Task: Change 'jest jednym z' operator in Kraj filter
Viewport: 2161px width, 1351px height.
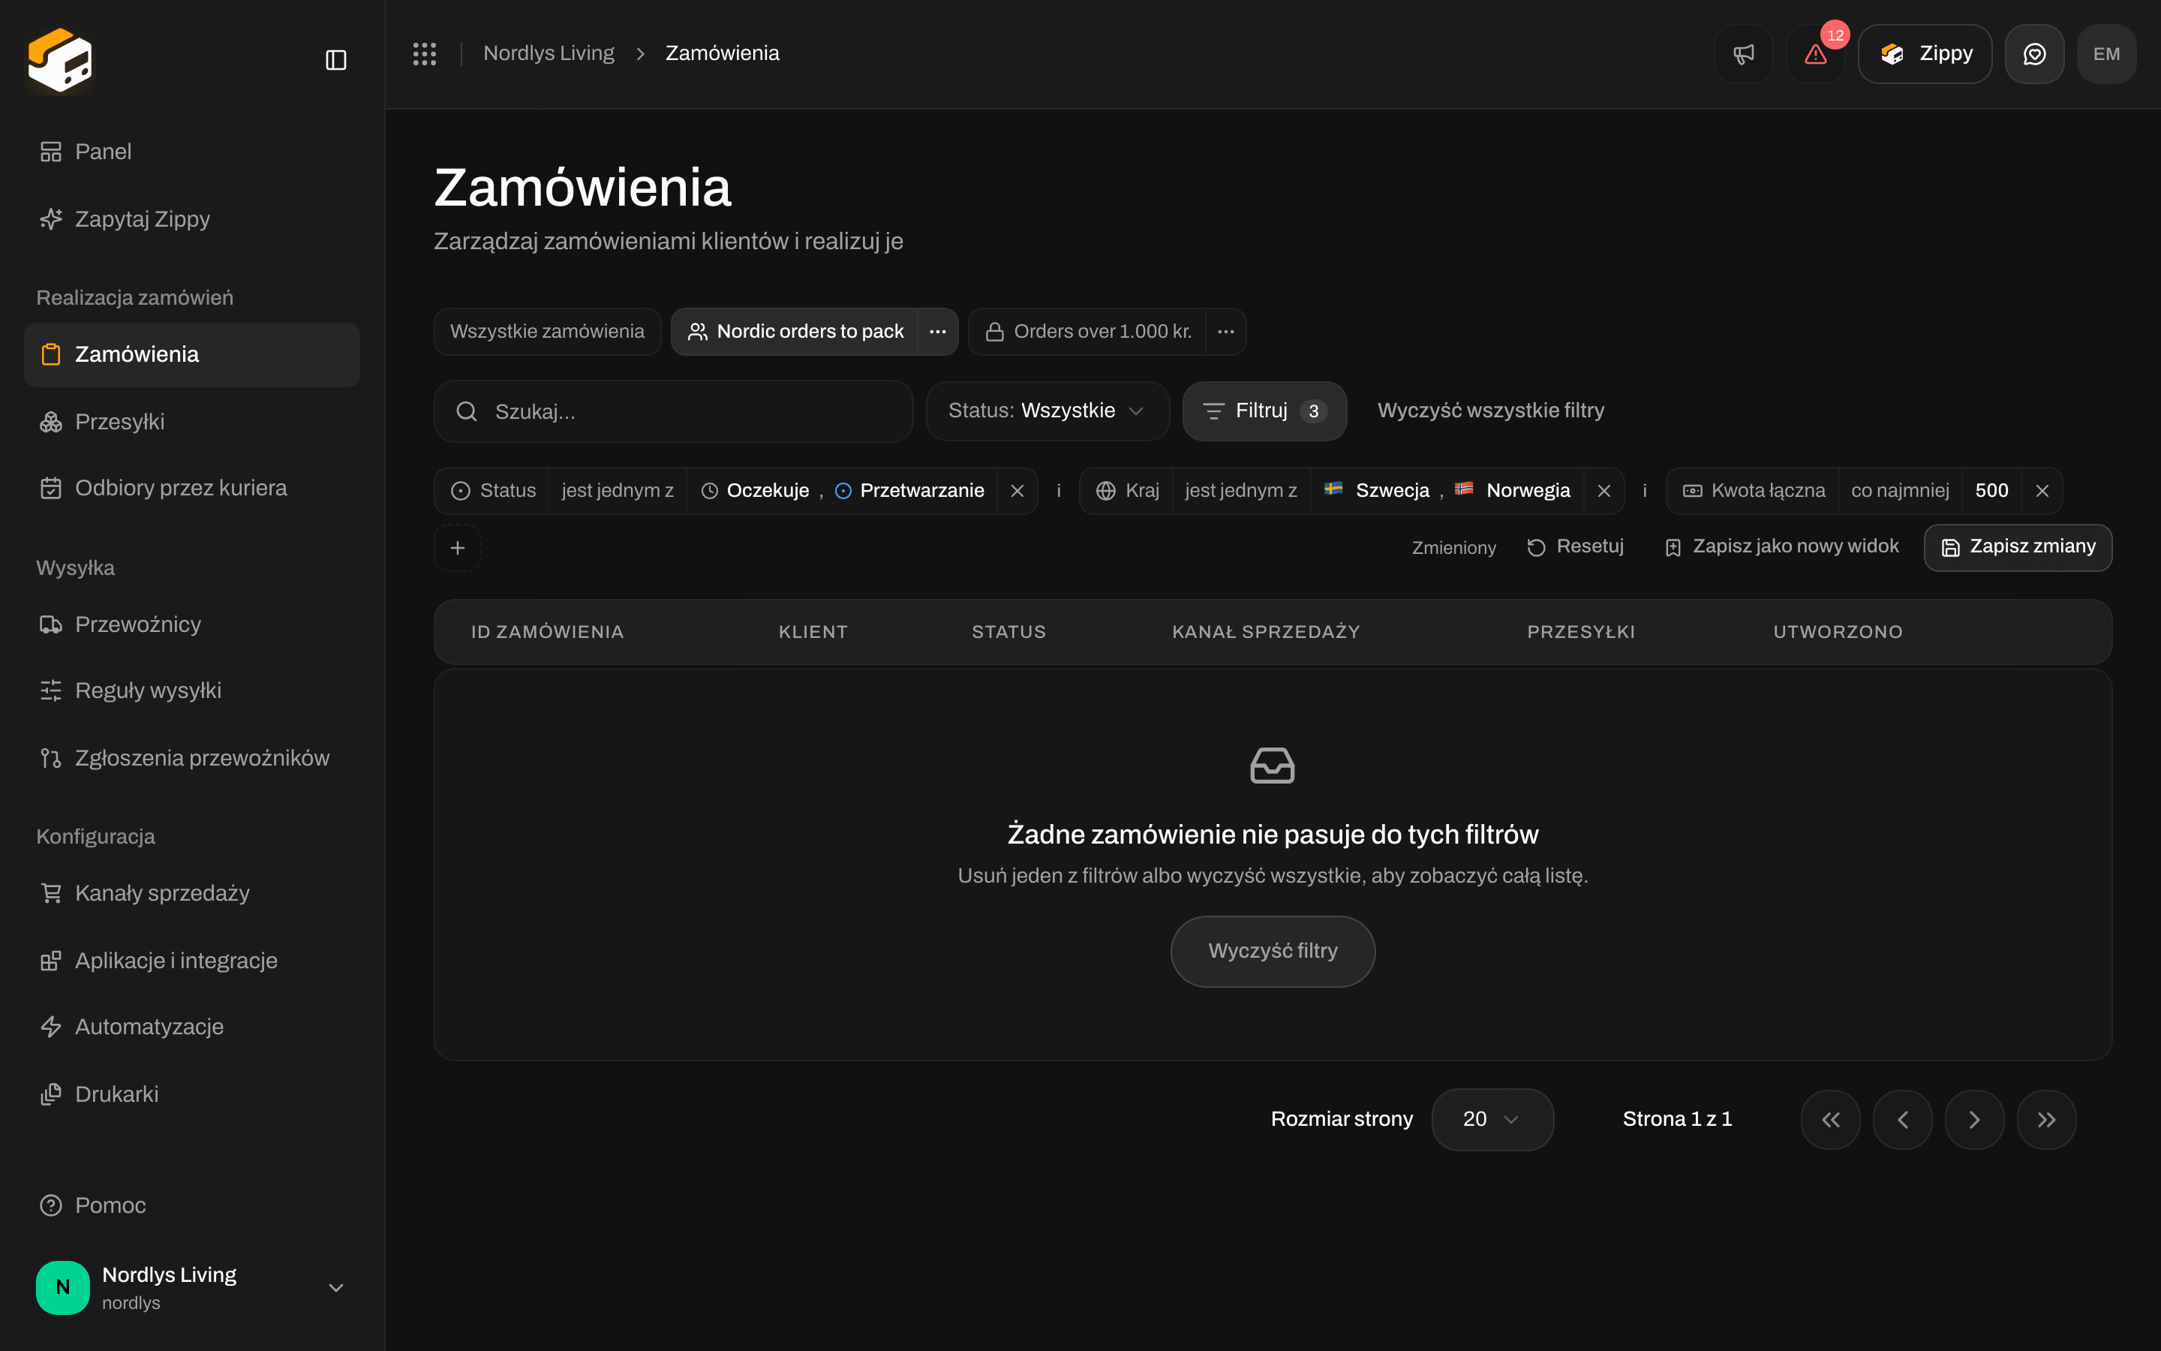Action: pyautogui.click(x=1240, y=491)
